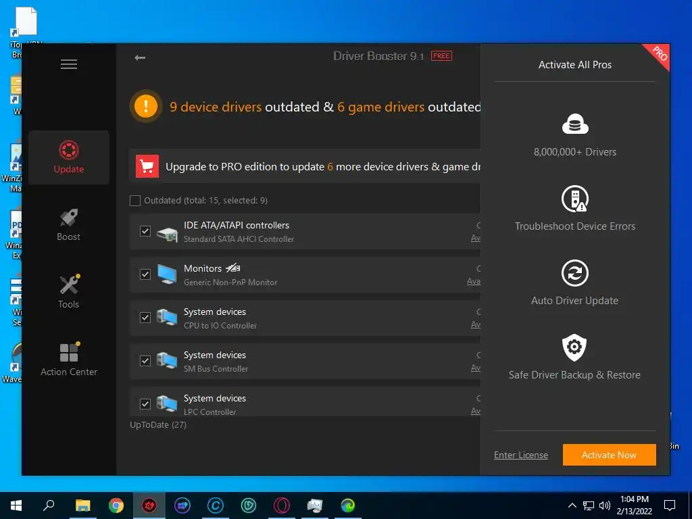Image resolution: width=692 pixels, height=519 pixels.
Task: Uncheck the SM Bus Controller checkbox
Action: (x=145, y=361)
